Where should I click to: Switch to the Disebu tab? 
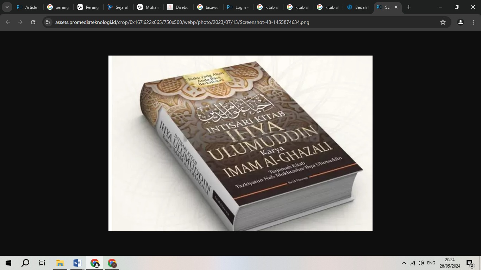coord(178,7)
